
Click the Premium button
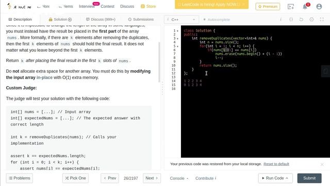pos(268,7)
